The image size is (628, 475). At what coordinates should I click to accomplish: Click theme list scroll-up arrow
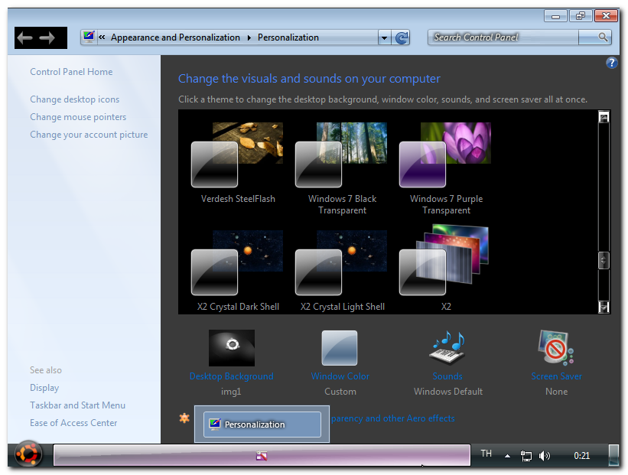(x=604, y=117)
